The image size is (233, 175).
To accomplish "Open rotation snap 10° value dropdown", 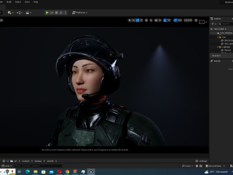I will coord(169,20).
